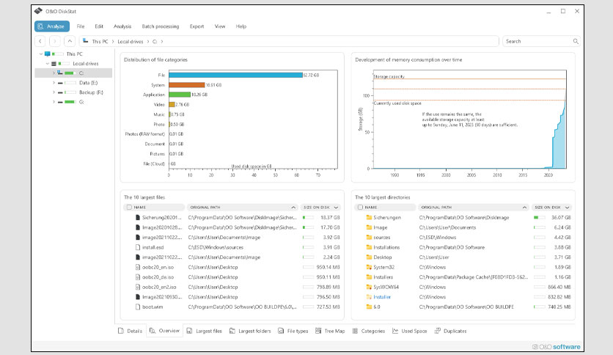Image resolution: width=613 pixels, height=355 pixels.
Task: Click the blue File bar in chart
Action: point(235,75)
